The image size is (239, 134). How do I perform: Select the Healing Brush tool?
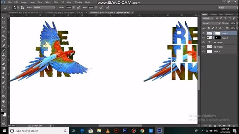click(3, 45)
